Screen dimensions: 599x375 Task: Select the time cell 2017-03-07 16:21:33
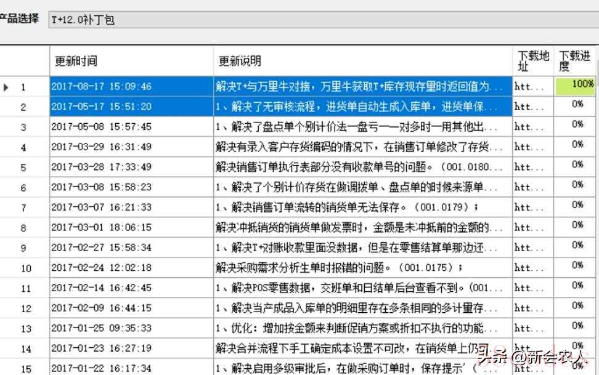pos(131,208)
